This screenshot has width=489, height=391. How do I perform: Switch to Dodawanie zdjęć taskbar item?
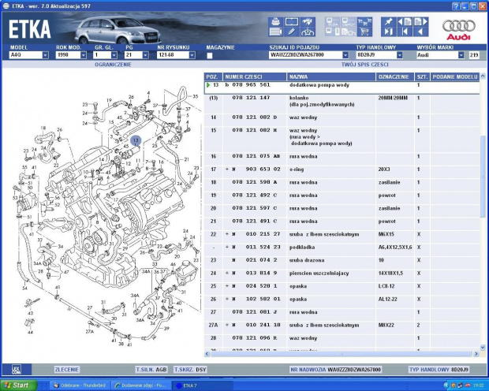(140, 385)
